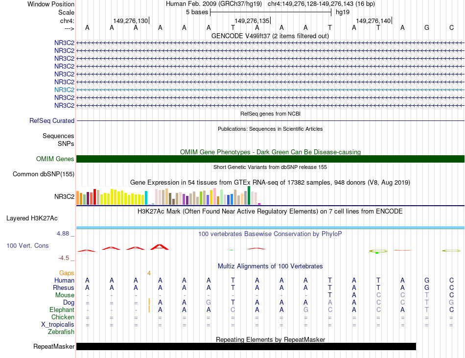
Task: Open Gene Expression in 54 tissues GTEx title
Action: [270, 182]
